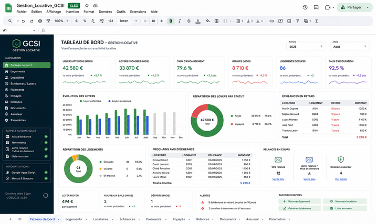
Task: Click the refresh icon beside Dernière mise à jour
Action: click(x=46, y=196)
